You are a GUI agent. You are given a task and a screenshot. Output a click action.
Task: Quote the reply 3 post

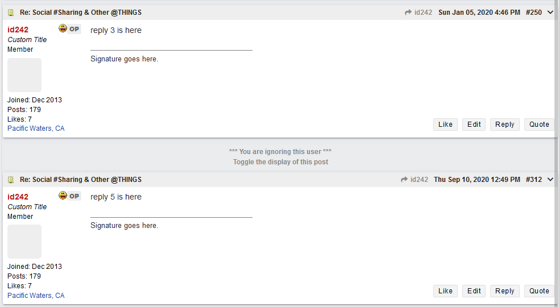[x=539, y=125]
